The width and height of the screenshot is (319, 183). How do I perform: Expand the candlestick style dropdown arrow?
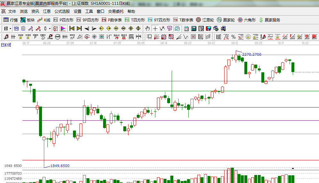[50, 28]
